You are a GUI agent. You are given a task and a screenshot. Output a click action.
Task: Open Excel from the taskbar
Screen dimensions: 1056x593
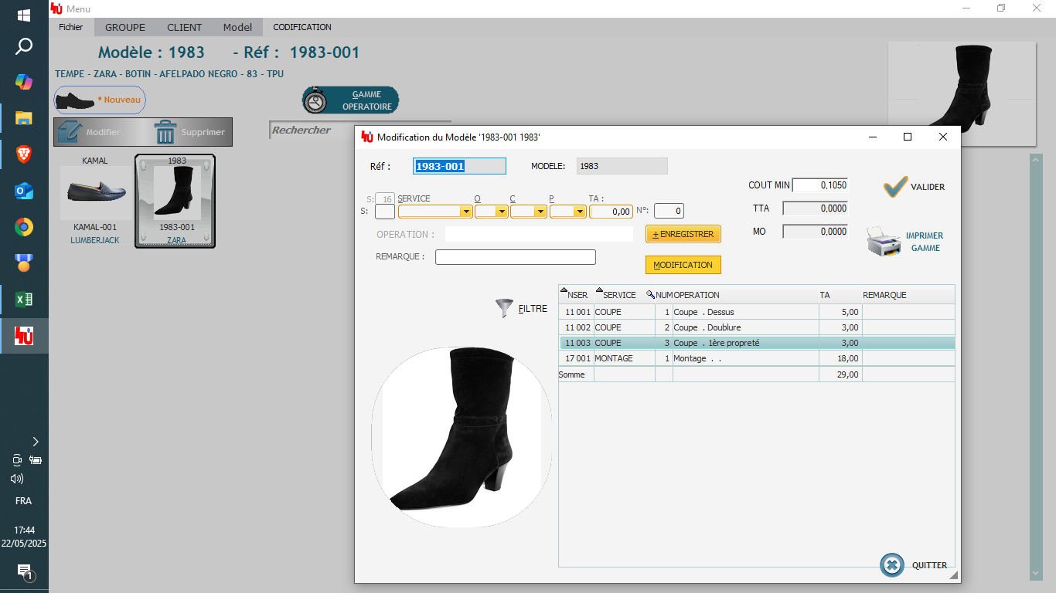24,300
